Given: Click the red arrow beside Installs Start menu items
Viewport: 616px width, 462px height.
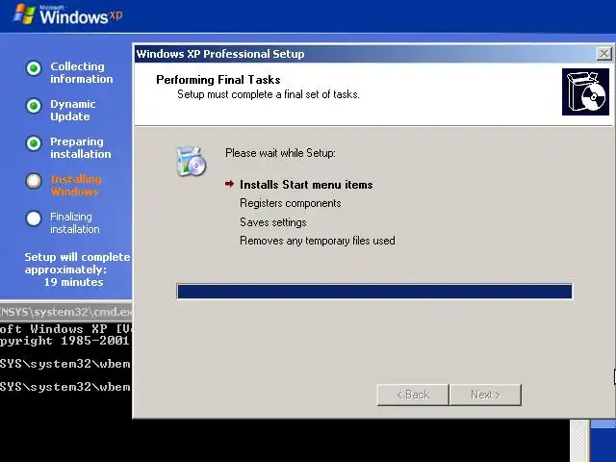Looking at the screenshot, I should [x=229, y=184].
